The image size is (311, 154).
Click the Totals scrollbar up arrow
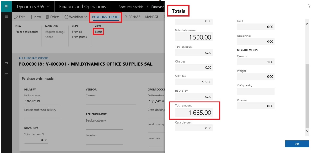click(x=308, y=23)
